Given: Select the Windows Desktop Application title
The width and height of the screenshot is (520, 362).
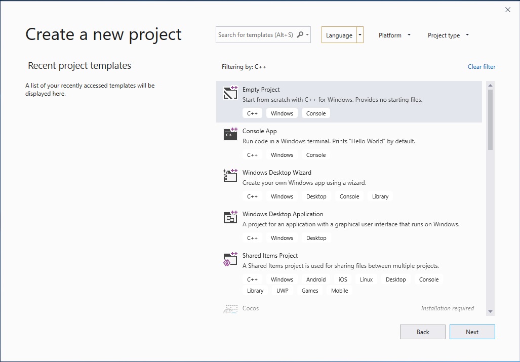Looking at the screenshot, I should (x=283, y=214).
